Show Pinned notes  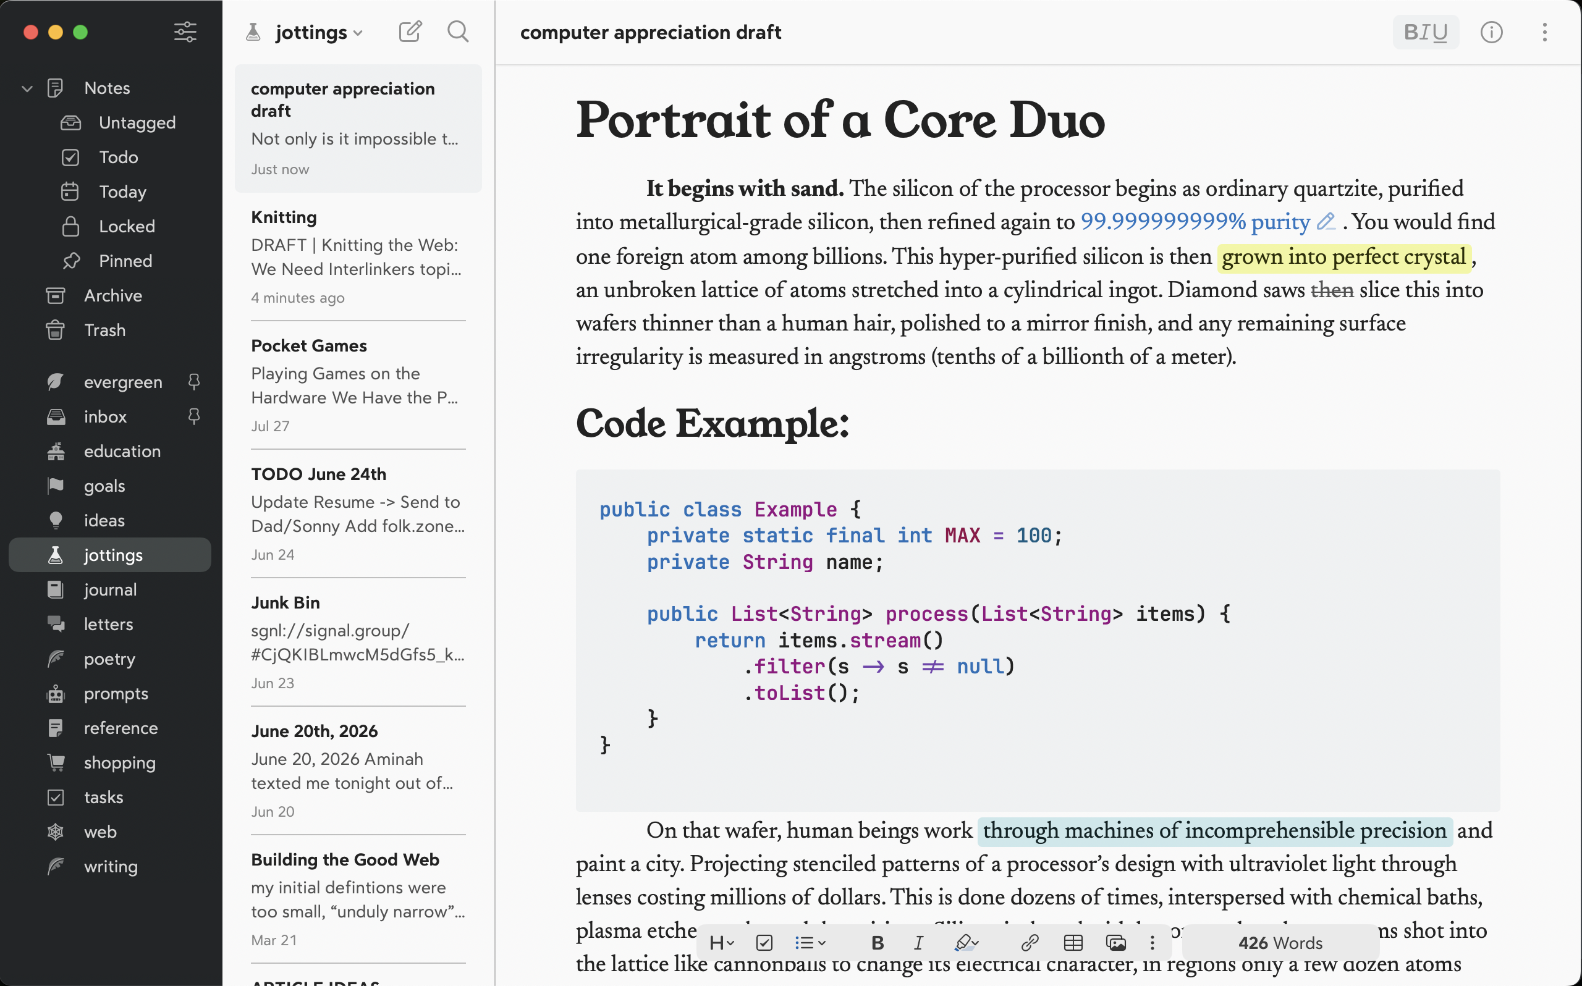(x=125, y=261)
